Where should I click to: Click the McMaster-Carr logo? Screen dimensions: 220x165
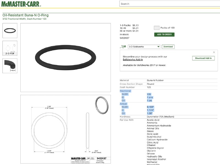tap(21, 4)
